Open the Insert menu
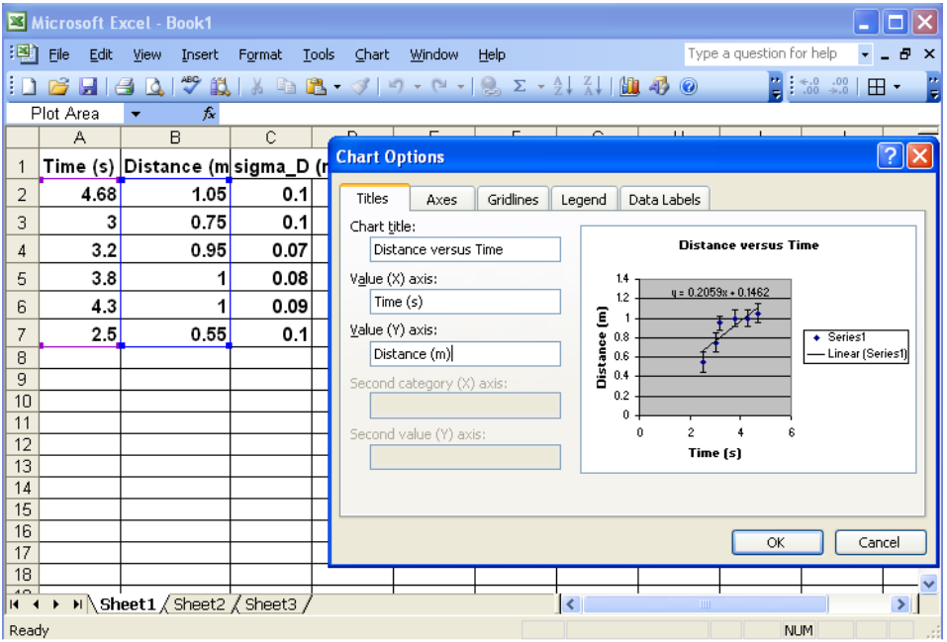 point(199,54)
